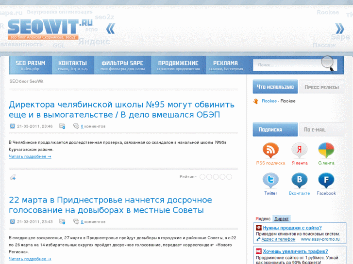Viewport: 353px width, 264px height.
Task: Click the SeoWit.ru site logo
Action: (x=50, y=29)
